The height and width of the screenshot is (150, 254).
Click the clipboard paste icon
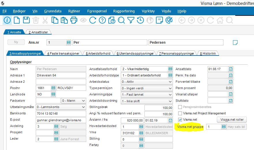(64, 20)
